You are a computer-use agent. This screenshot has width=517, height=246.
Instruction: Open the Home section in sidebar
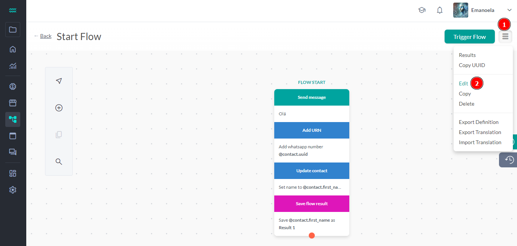pos(13,49)
